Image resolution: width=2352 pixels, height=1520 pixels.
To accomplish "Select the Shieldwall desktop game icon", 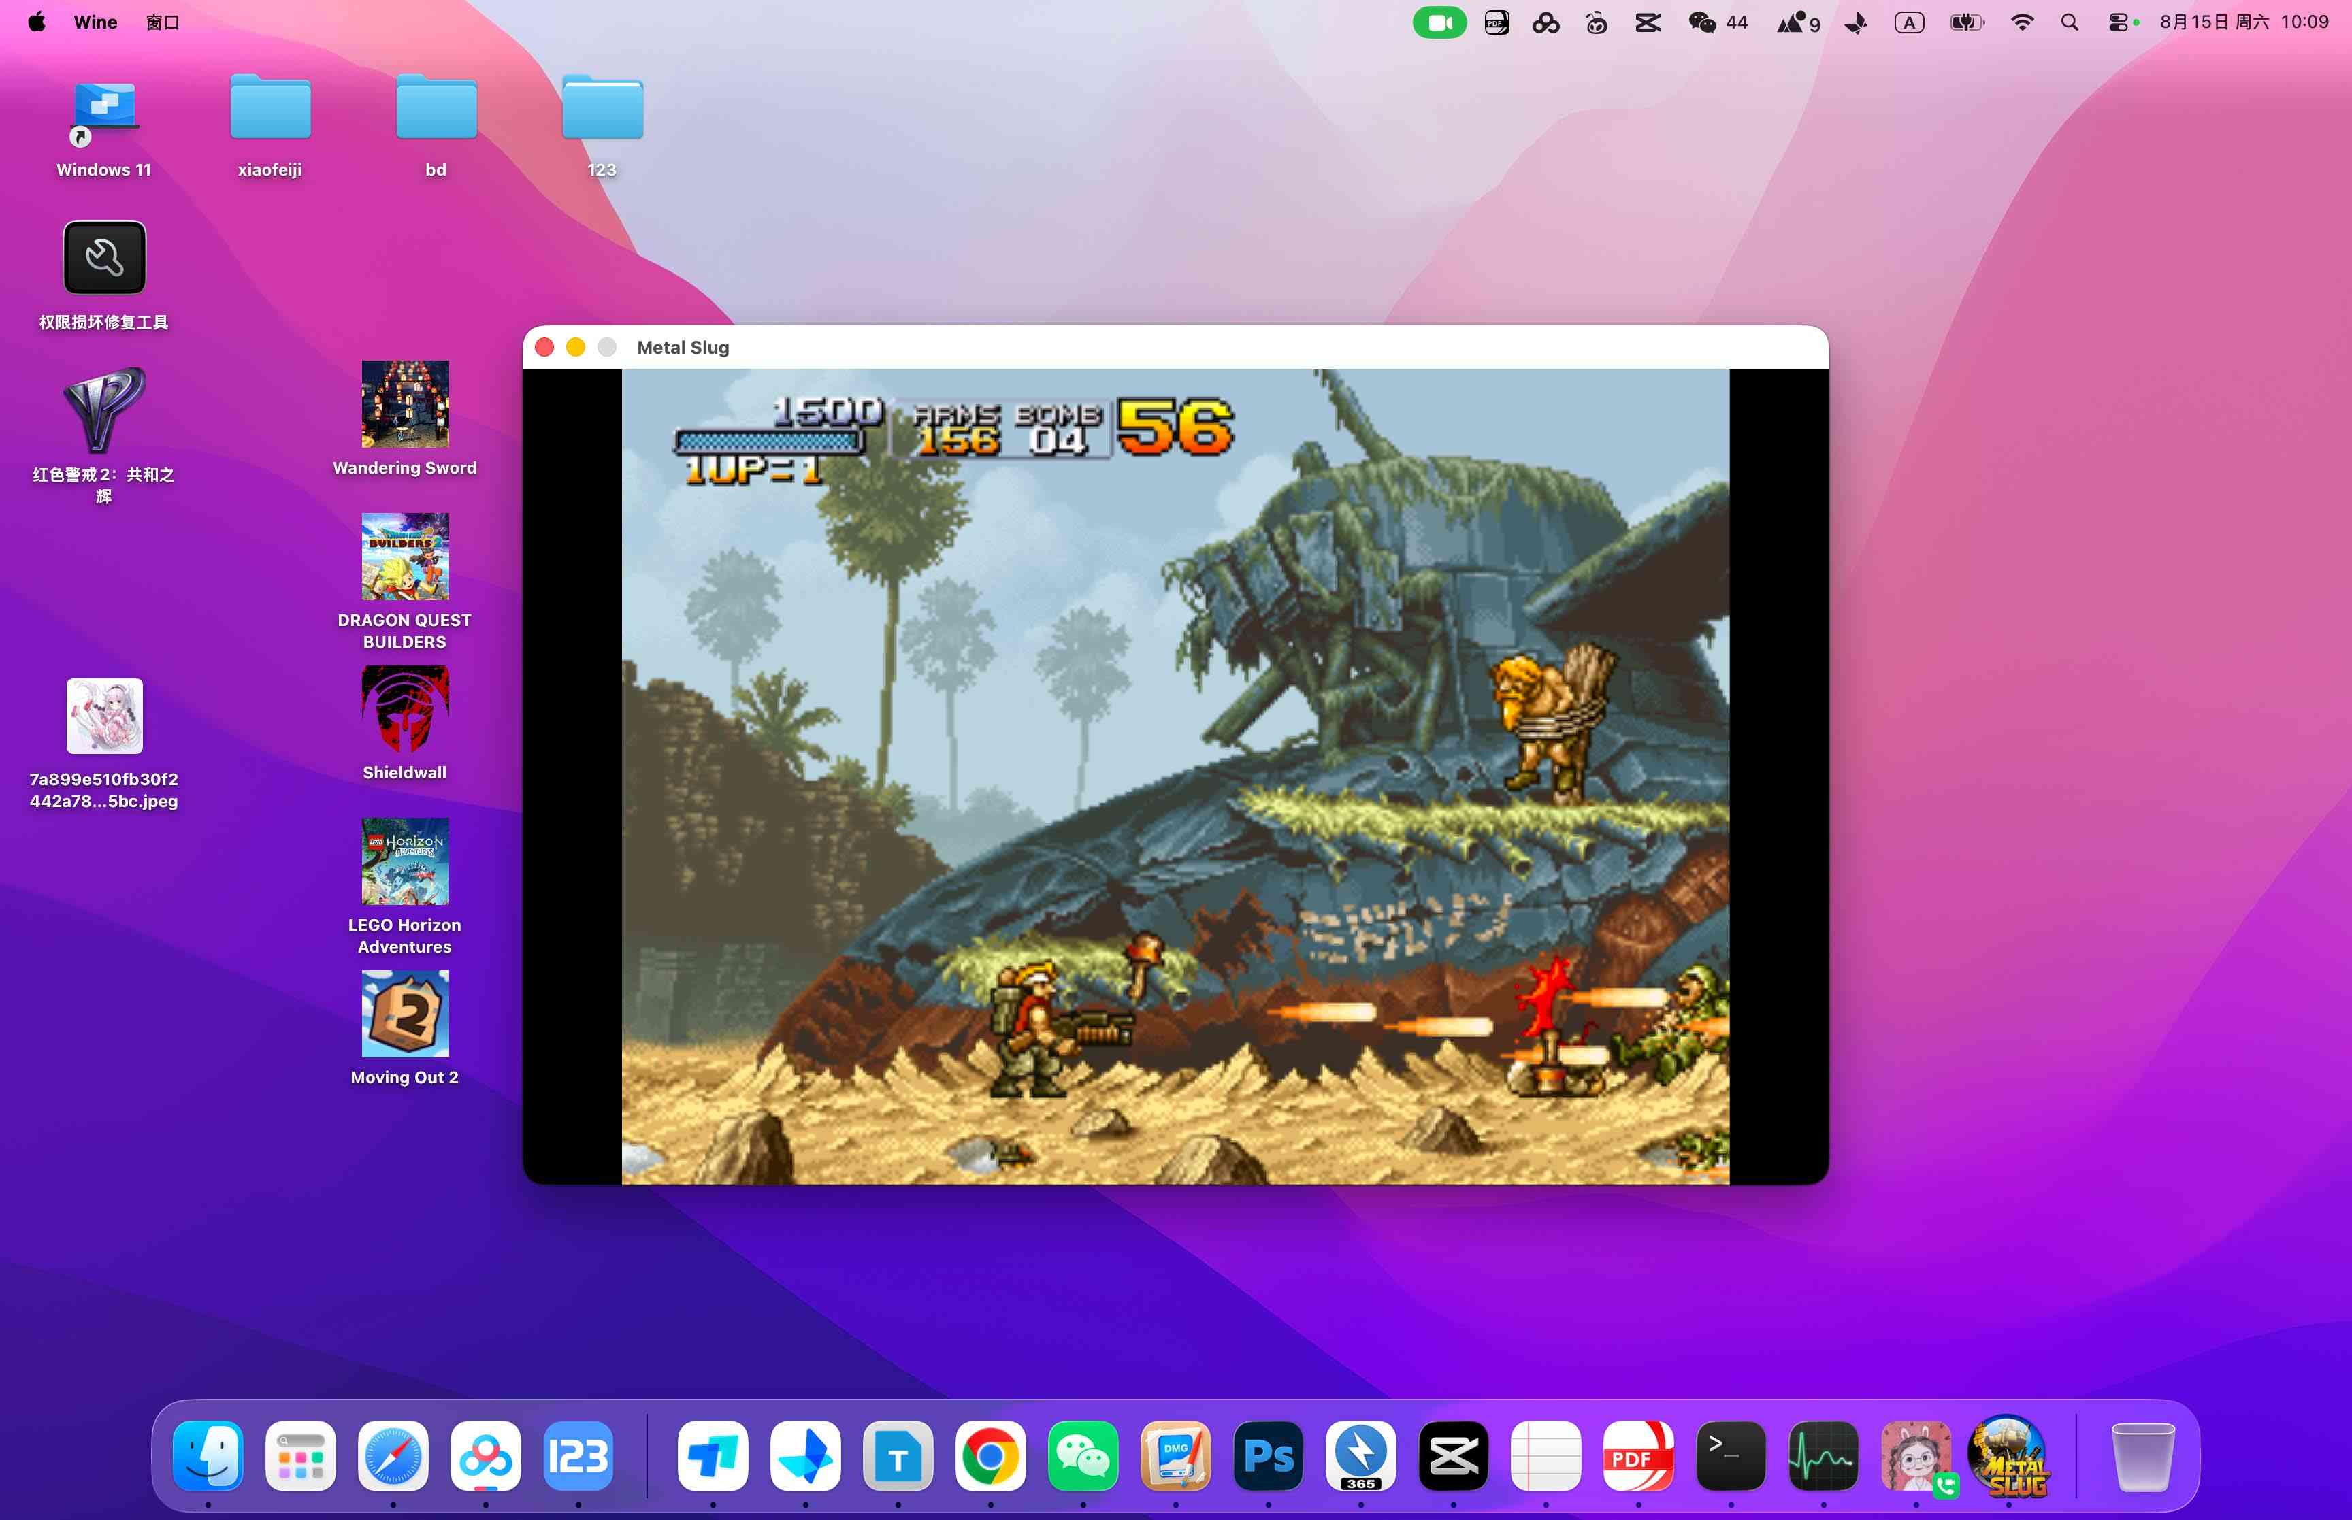I will pos(405,709).
